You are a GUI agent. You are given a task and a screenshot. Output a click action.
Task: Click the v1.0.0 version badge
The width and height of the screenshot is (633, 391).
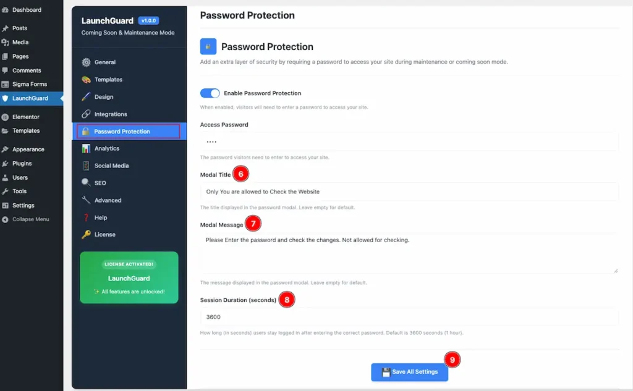[148, 20]
